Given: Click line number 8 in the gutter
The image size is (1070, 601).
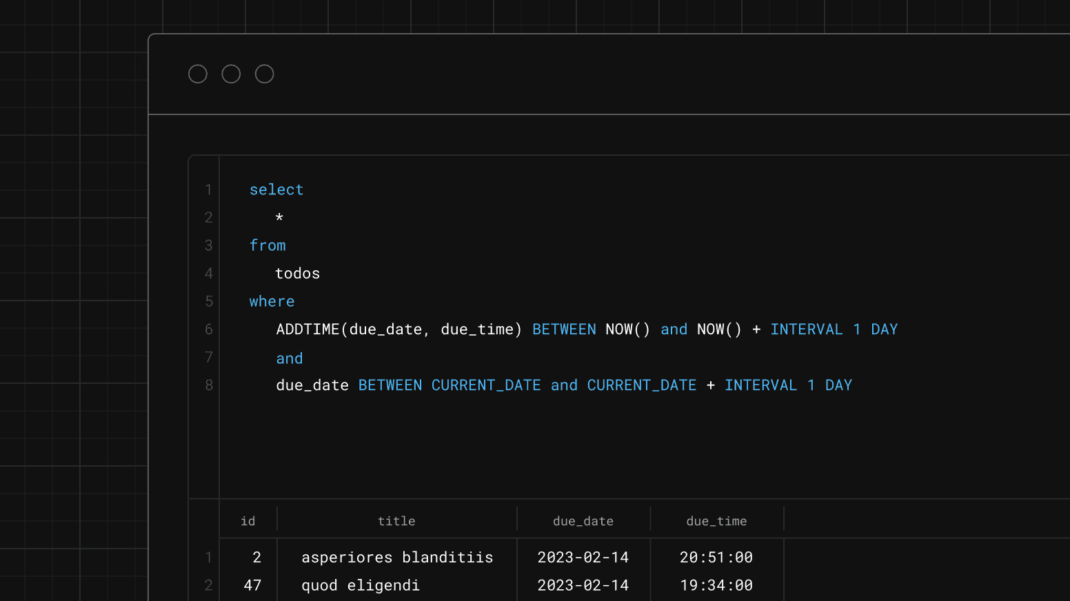Looking at the screenshot, I should [209, 385].
